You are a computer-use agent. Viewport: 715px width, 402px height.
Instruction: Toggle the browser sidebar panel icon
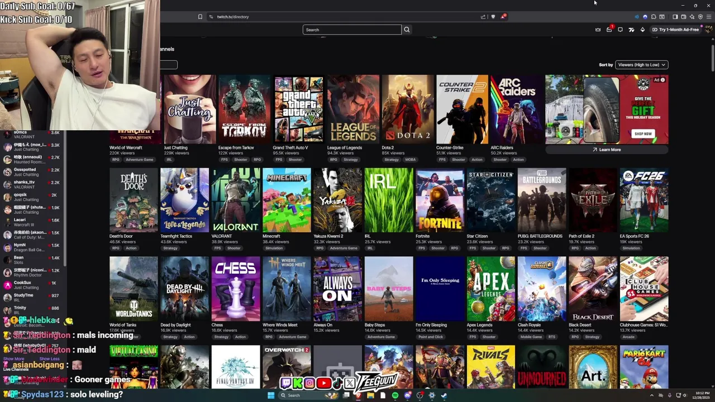675,17
